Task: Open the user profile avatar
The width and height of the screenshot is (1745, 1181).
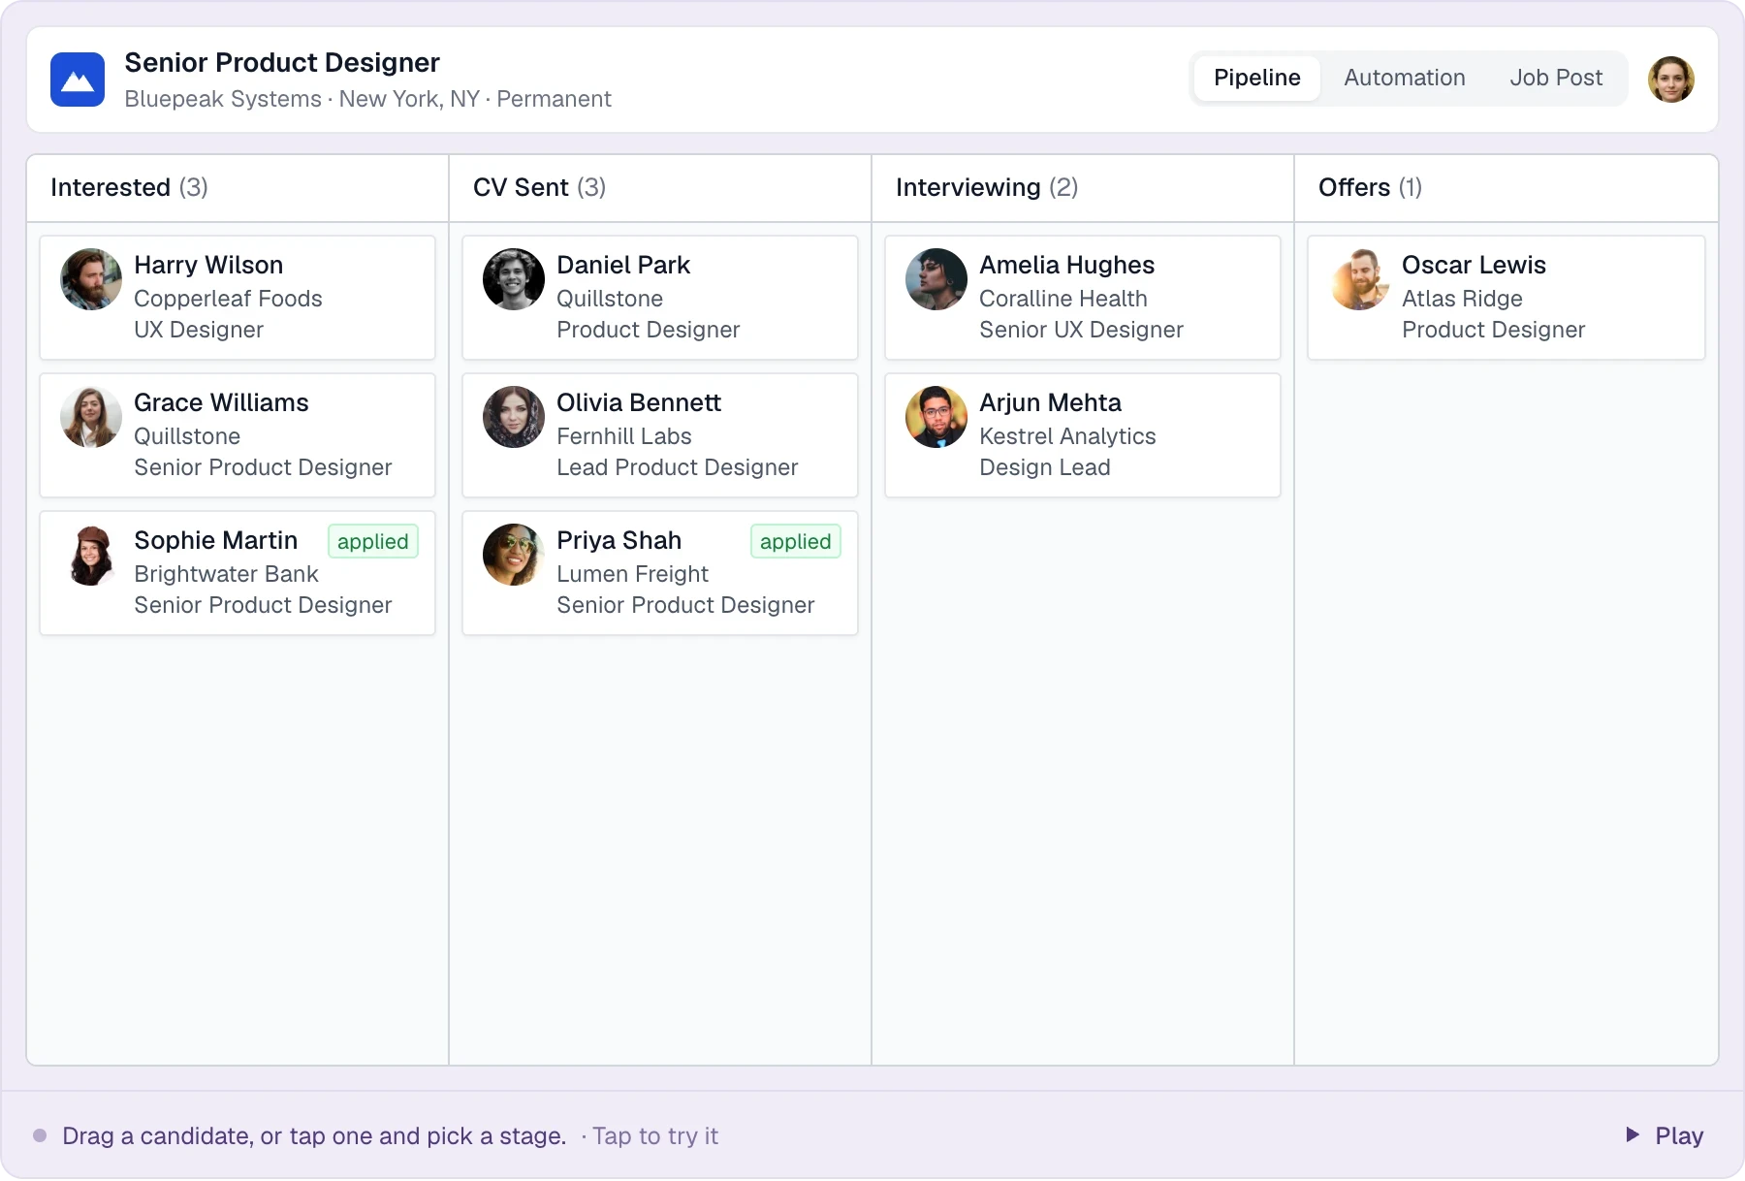Action: click(x=1671, y=80)
